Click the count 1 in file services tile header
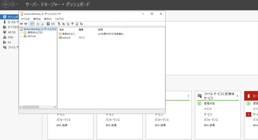This screenshot has height=140, width=258. coord(237,96)
